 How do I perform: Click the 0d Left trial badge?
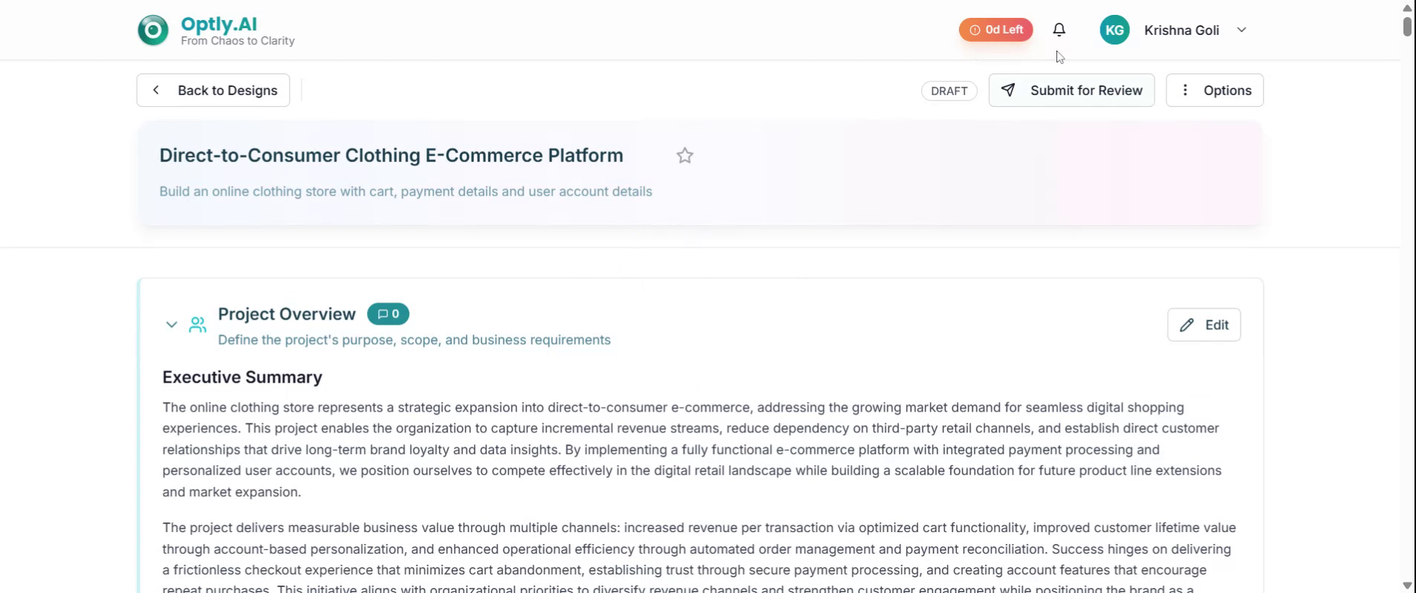(996, 30)
